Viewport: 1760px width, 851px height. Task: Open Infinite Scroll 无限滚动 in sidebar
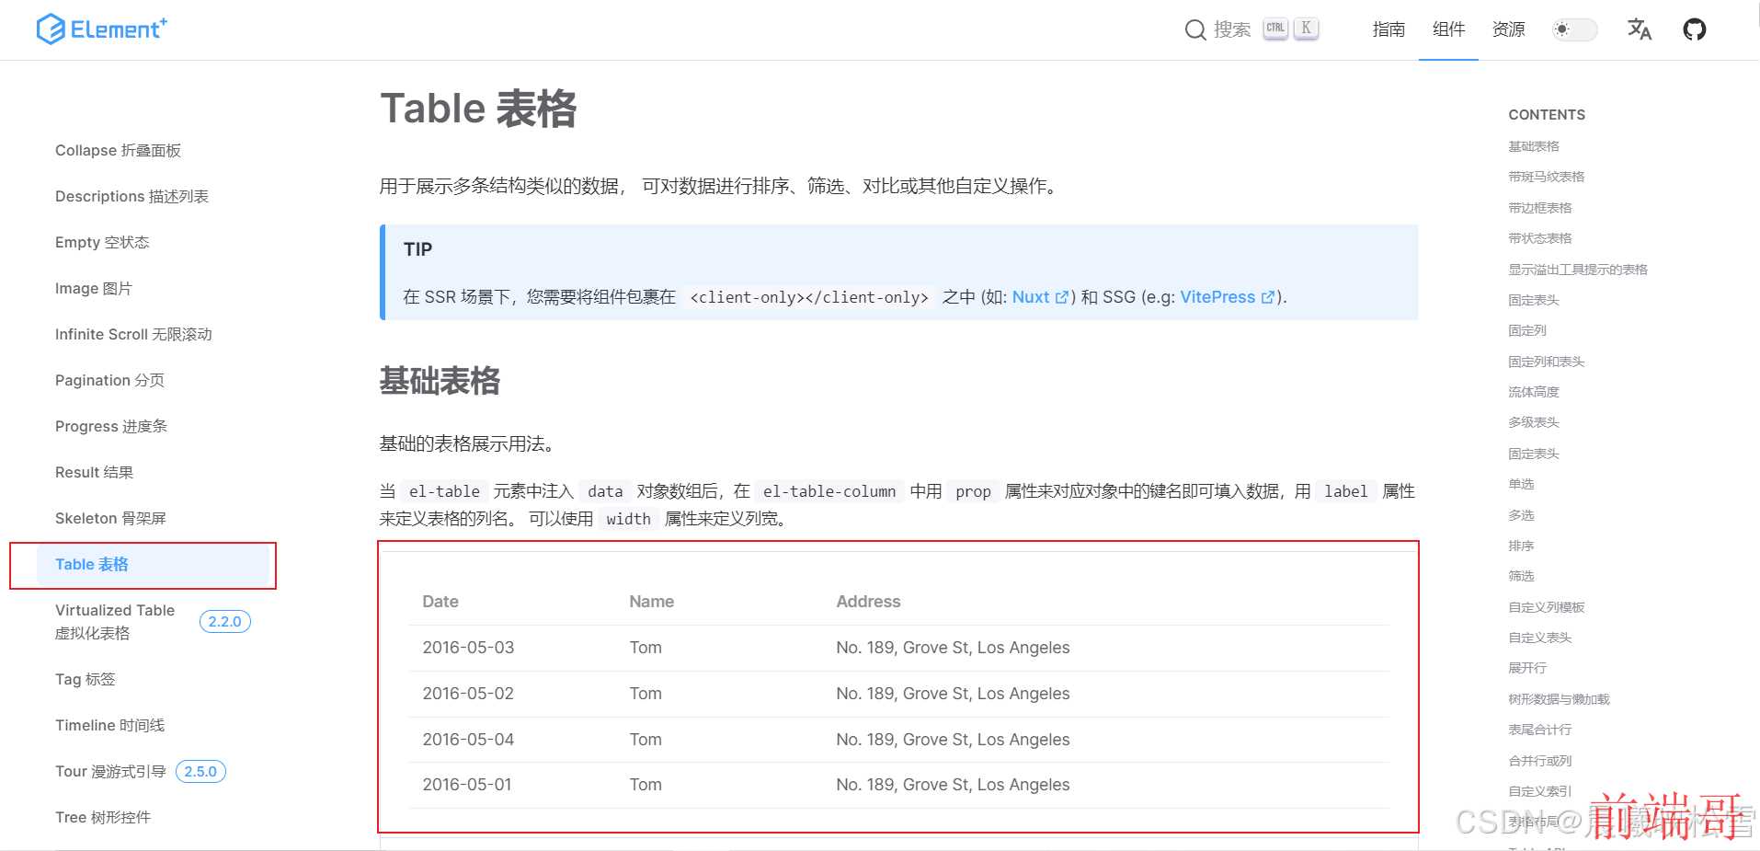(x=133, y=334)
